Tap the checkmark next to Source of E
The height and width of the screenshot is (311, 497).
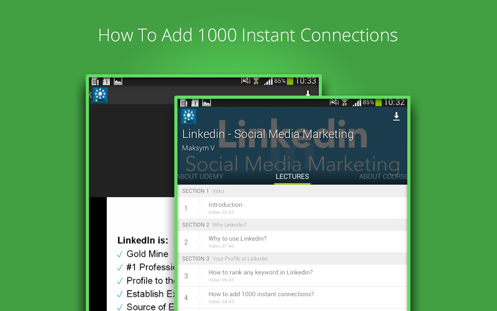(x=120, y=307)
